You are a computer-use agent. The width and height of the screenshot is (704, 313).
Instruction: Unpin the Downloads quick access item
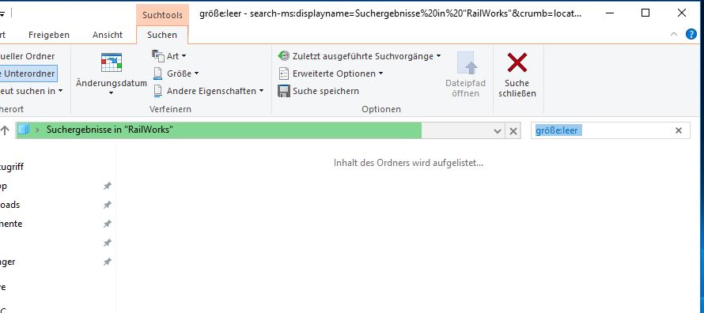point(108,205)
